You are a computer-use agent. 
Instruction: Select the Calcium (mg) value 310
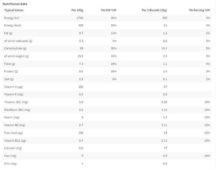[81, 148]
